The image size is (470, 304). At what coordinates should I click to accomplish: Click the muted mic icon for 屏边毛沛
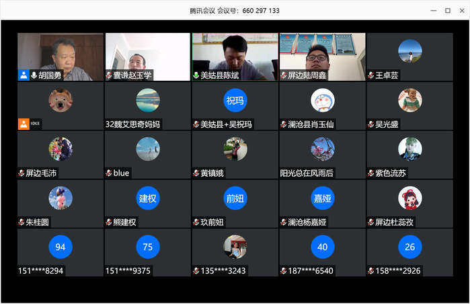pos(22,173)
